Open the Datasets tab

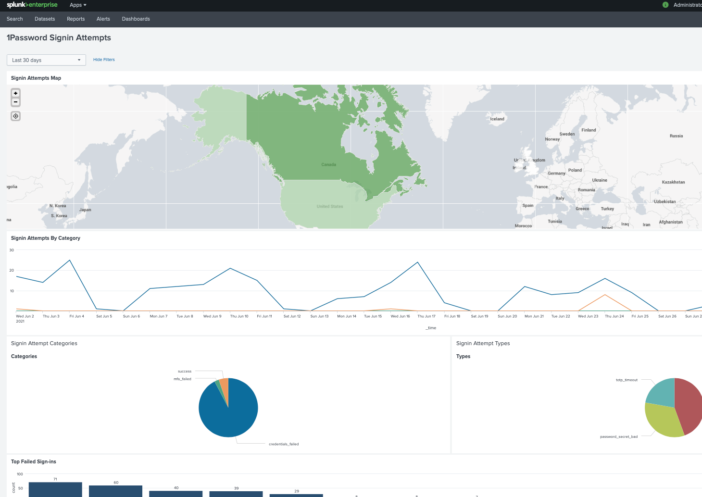pyautogui.click(x=45, y=19)
